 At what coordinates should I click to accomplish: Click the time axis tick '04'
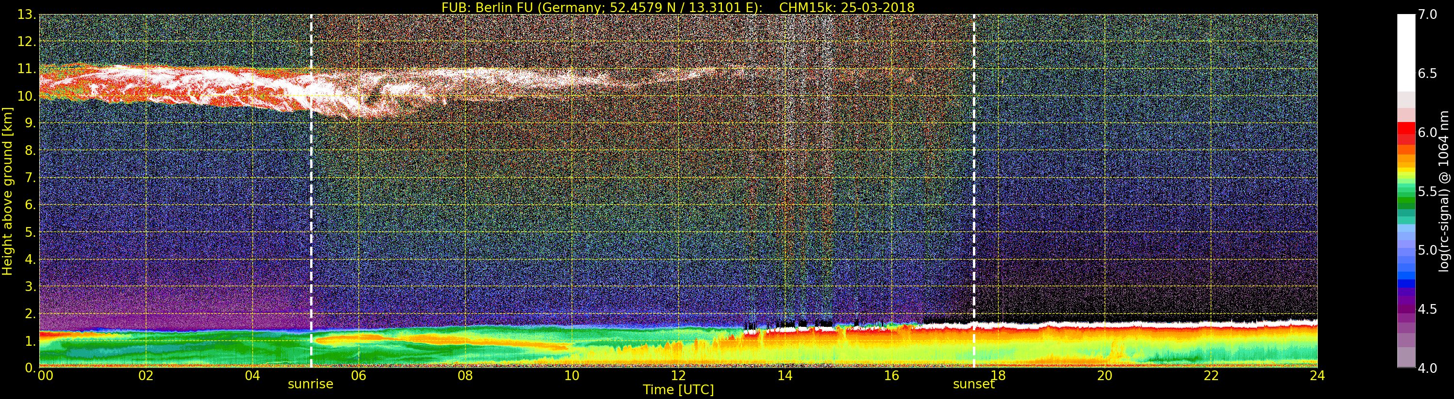(252, 376)
